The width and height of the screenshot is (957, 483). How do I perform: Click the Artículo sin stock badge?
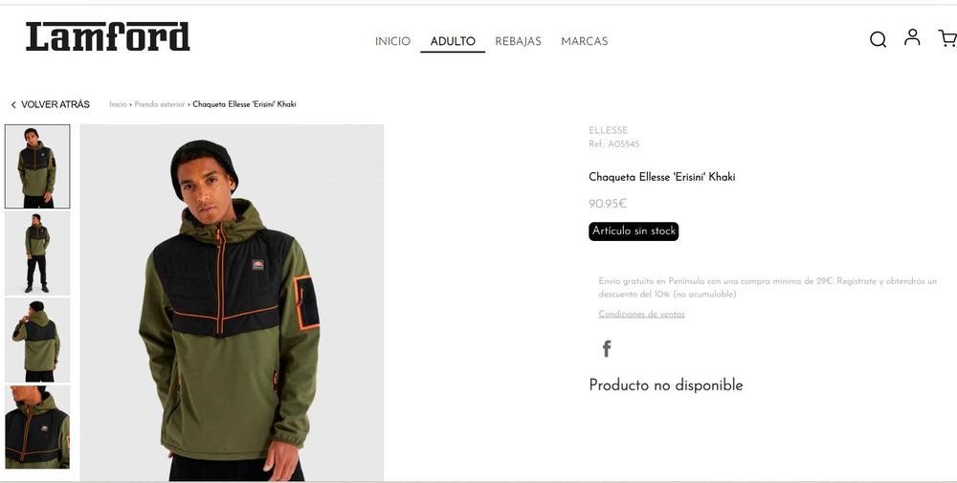pos(634,231)
